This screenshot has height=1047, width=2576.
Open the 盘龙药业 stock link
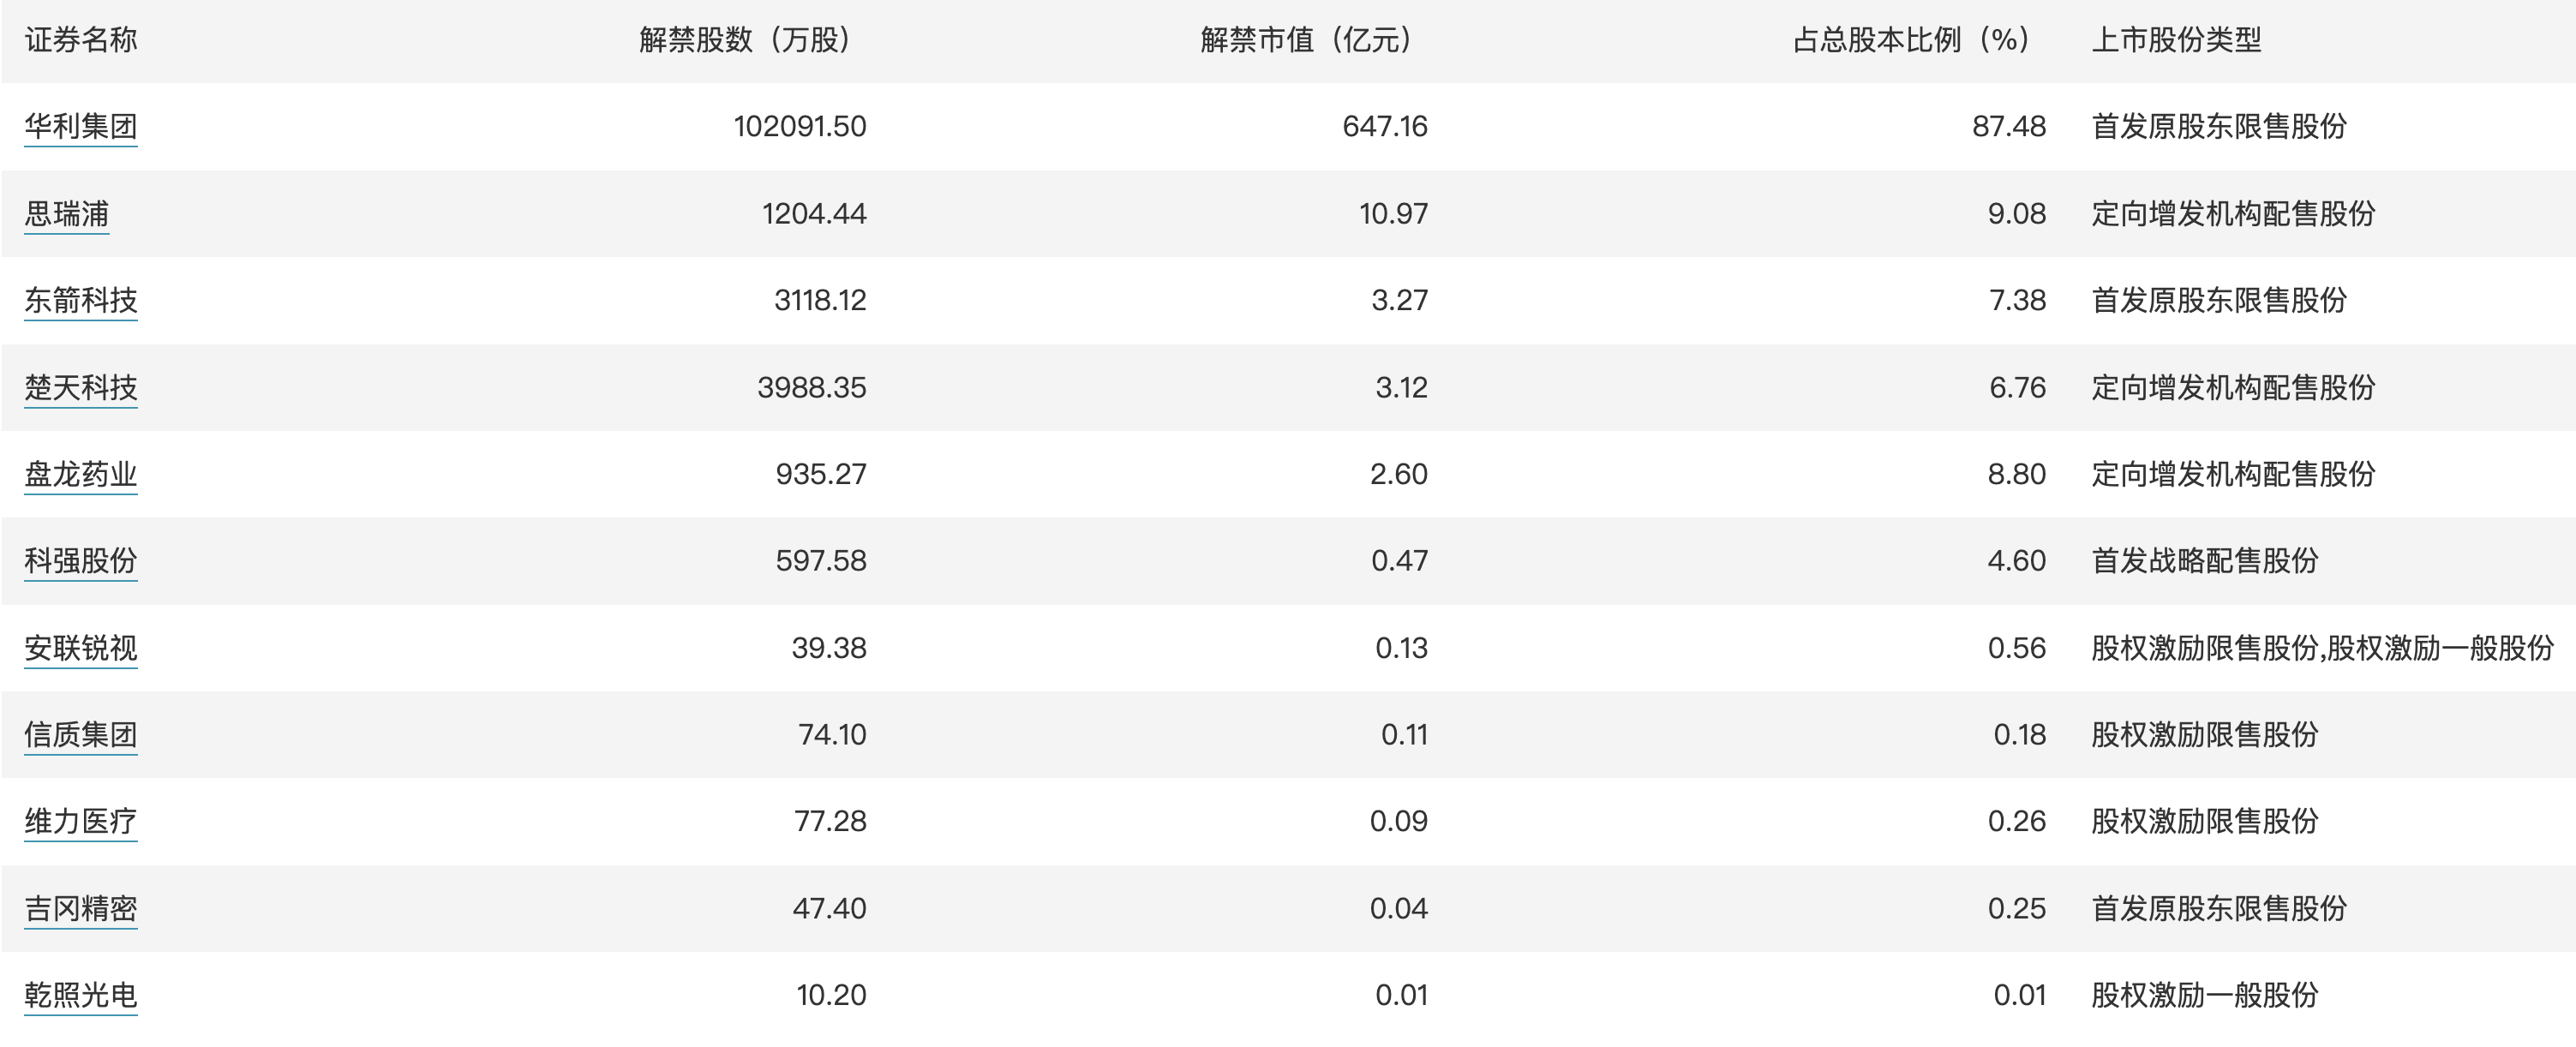click(81, 474)
